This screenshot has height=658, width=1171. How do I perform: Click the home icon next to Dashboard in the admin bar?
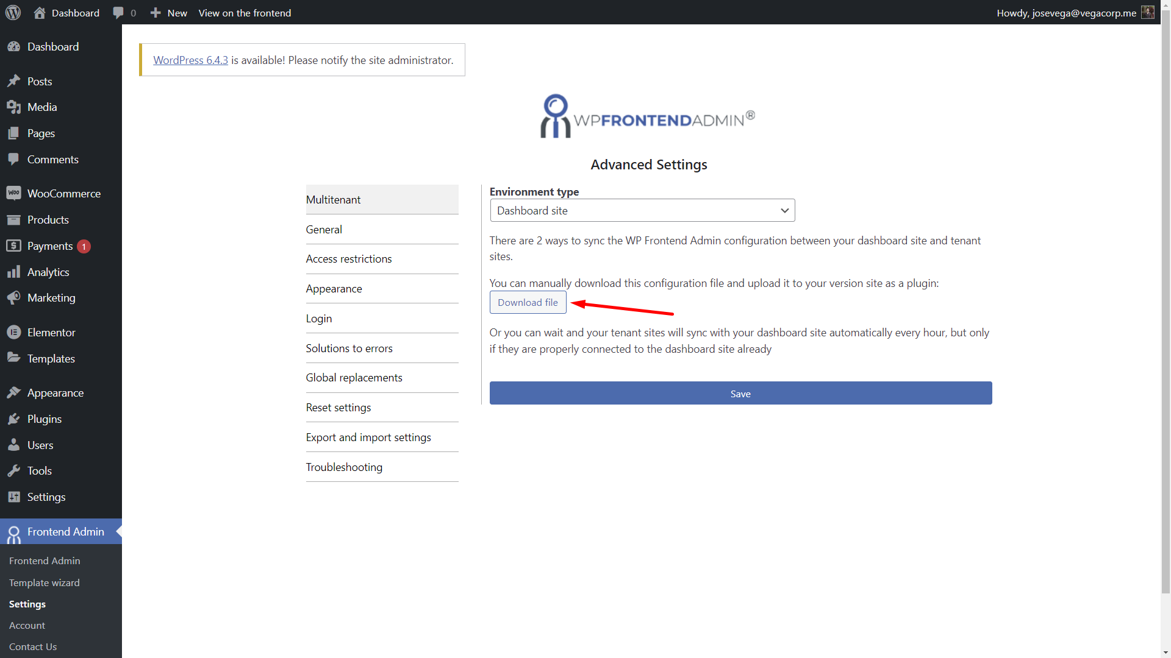(x=40, y=13)
